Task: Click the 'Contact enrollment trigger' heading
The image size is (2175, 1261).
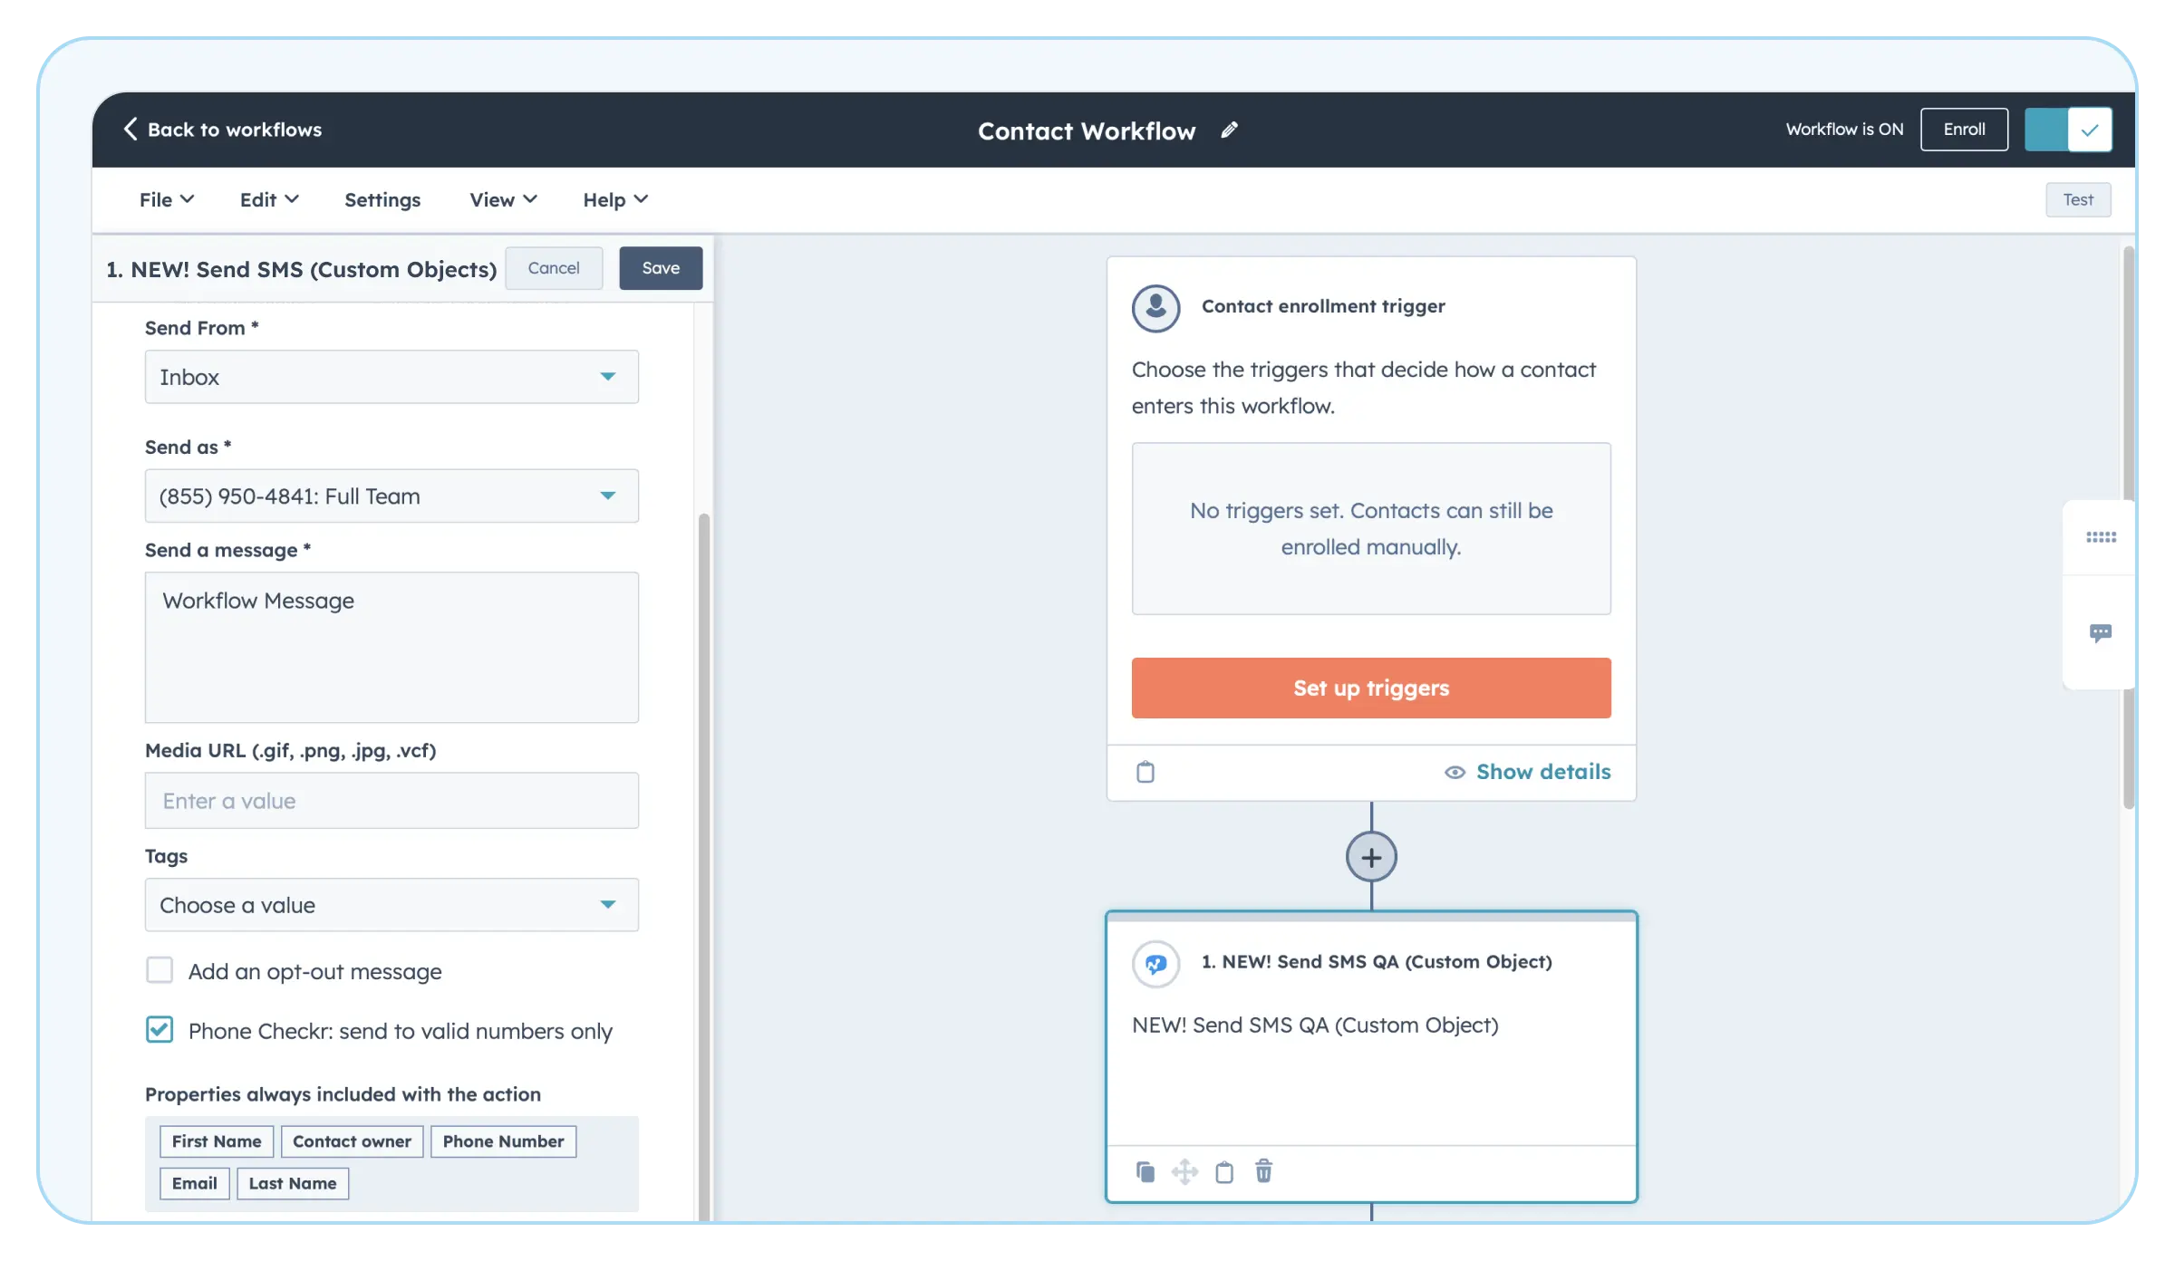Action: click(x=1323, y=306)
